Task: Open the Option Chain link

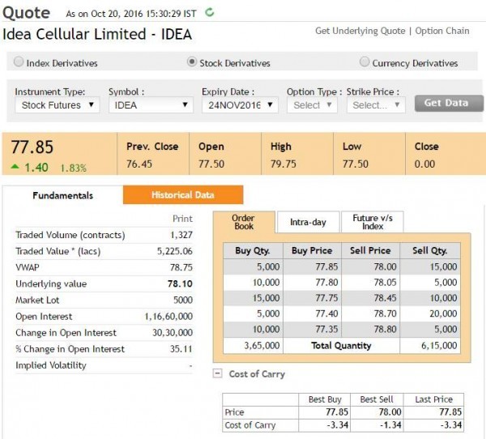Action: point(442,31)
